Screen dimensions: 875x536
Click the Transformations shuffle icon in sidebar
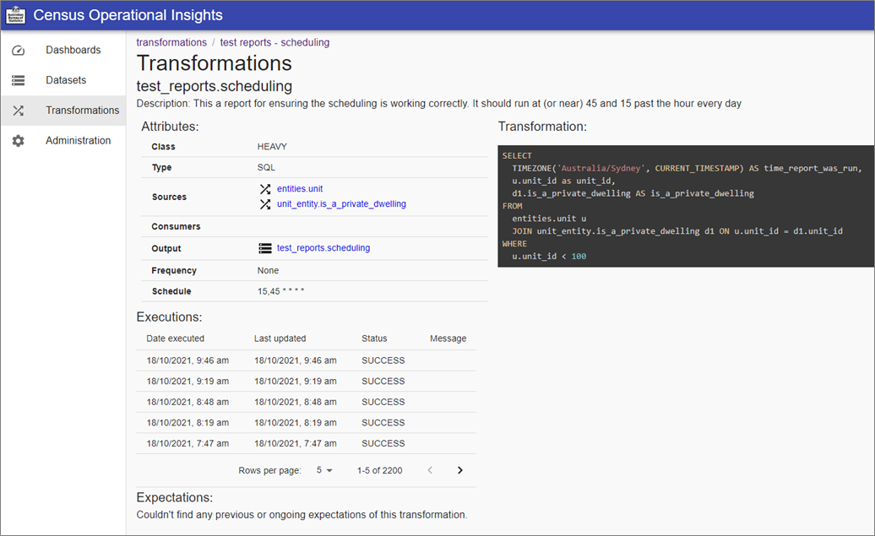click(19, 111)
